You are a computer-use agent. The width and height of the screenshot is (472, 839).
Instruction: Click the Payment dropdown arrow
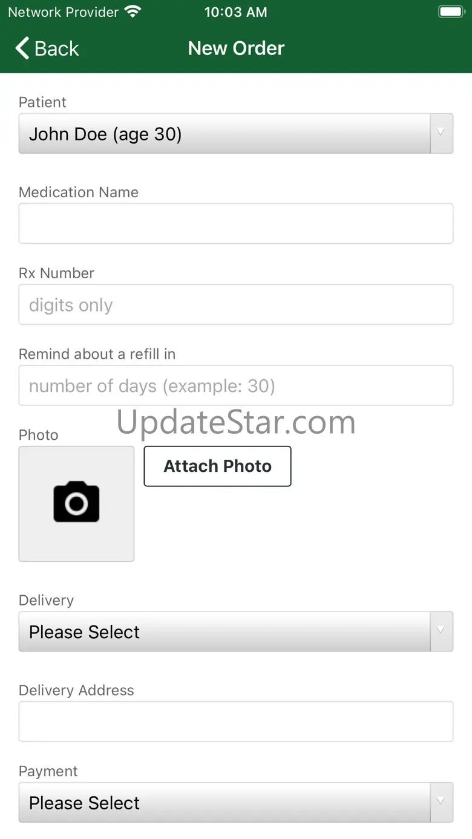441,803
